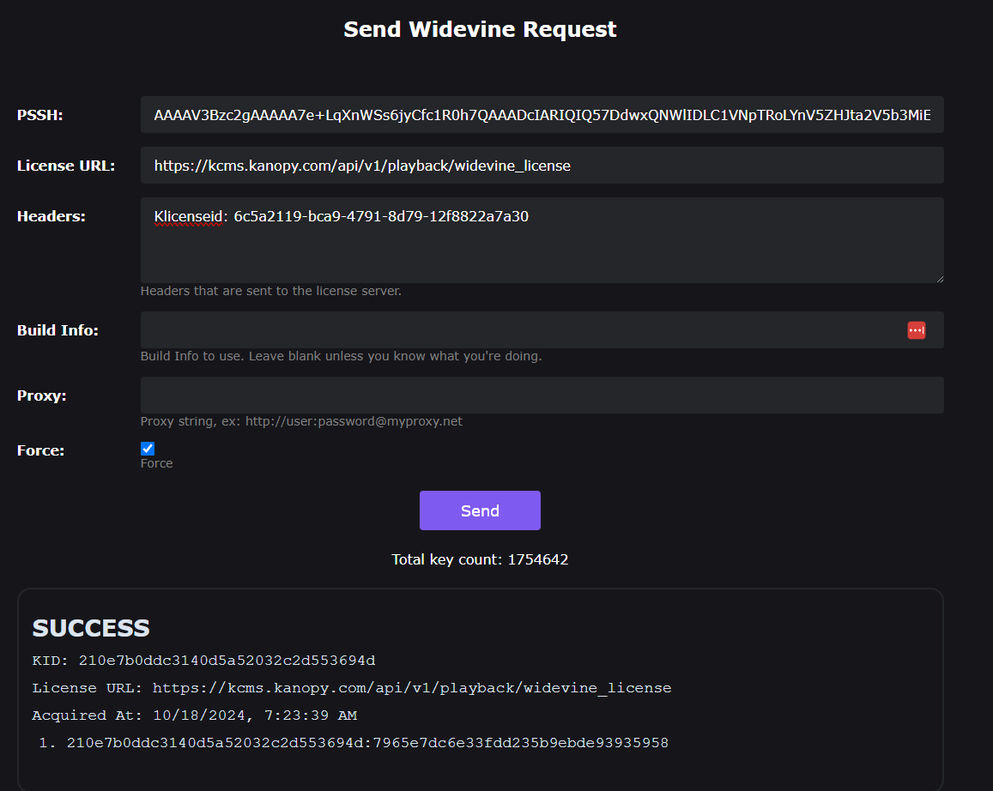Select the empty Build Info field
Viewport: 993px width, 791px height.
515,330
